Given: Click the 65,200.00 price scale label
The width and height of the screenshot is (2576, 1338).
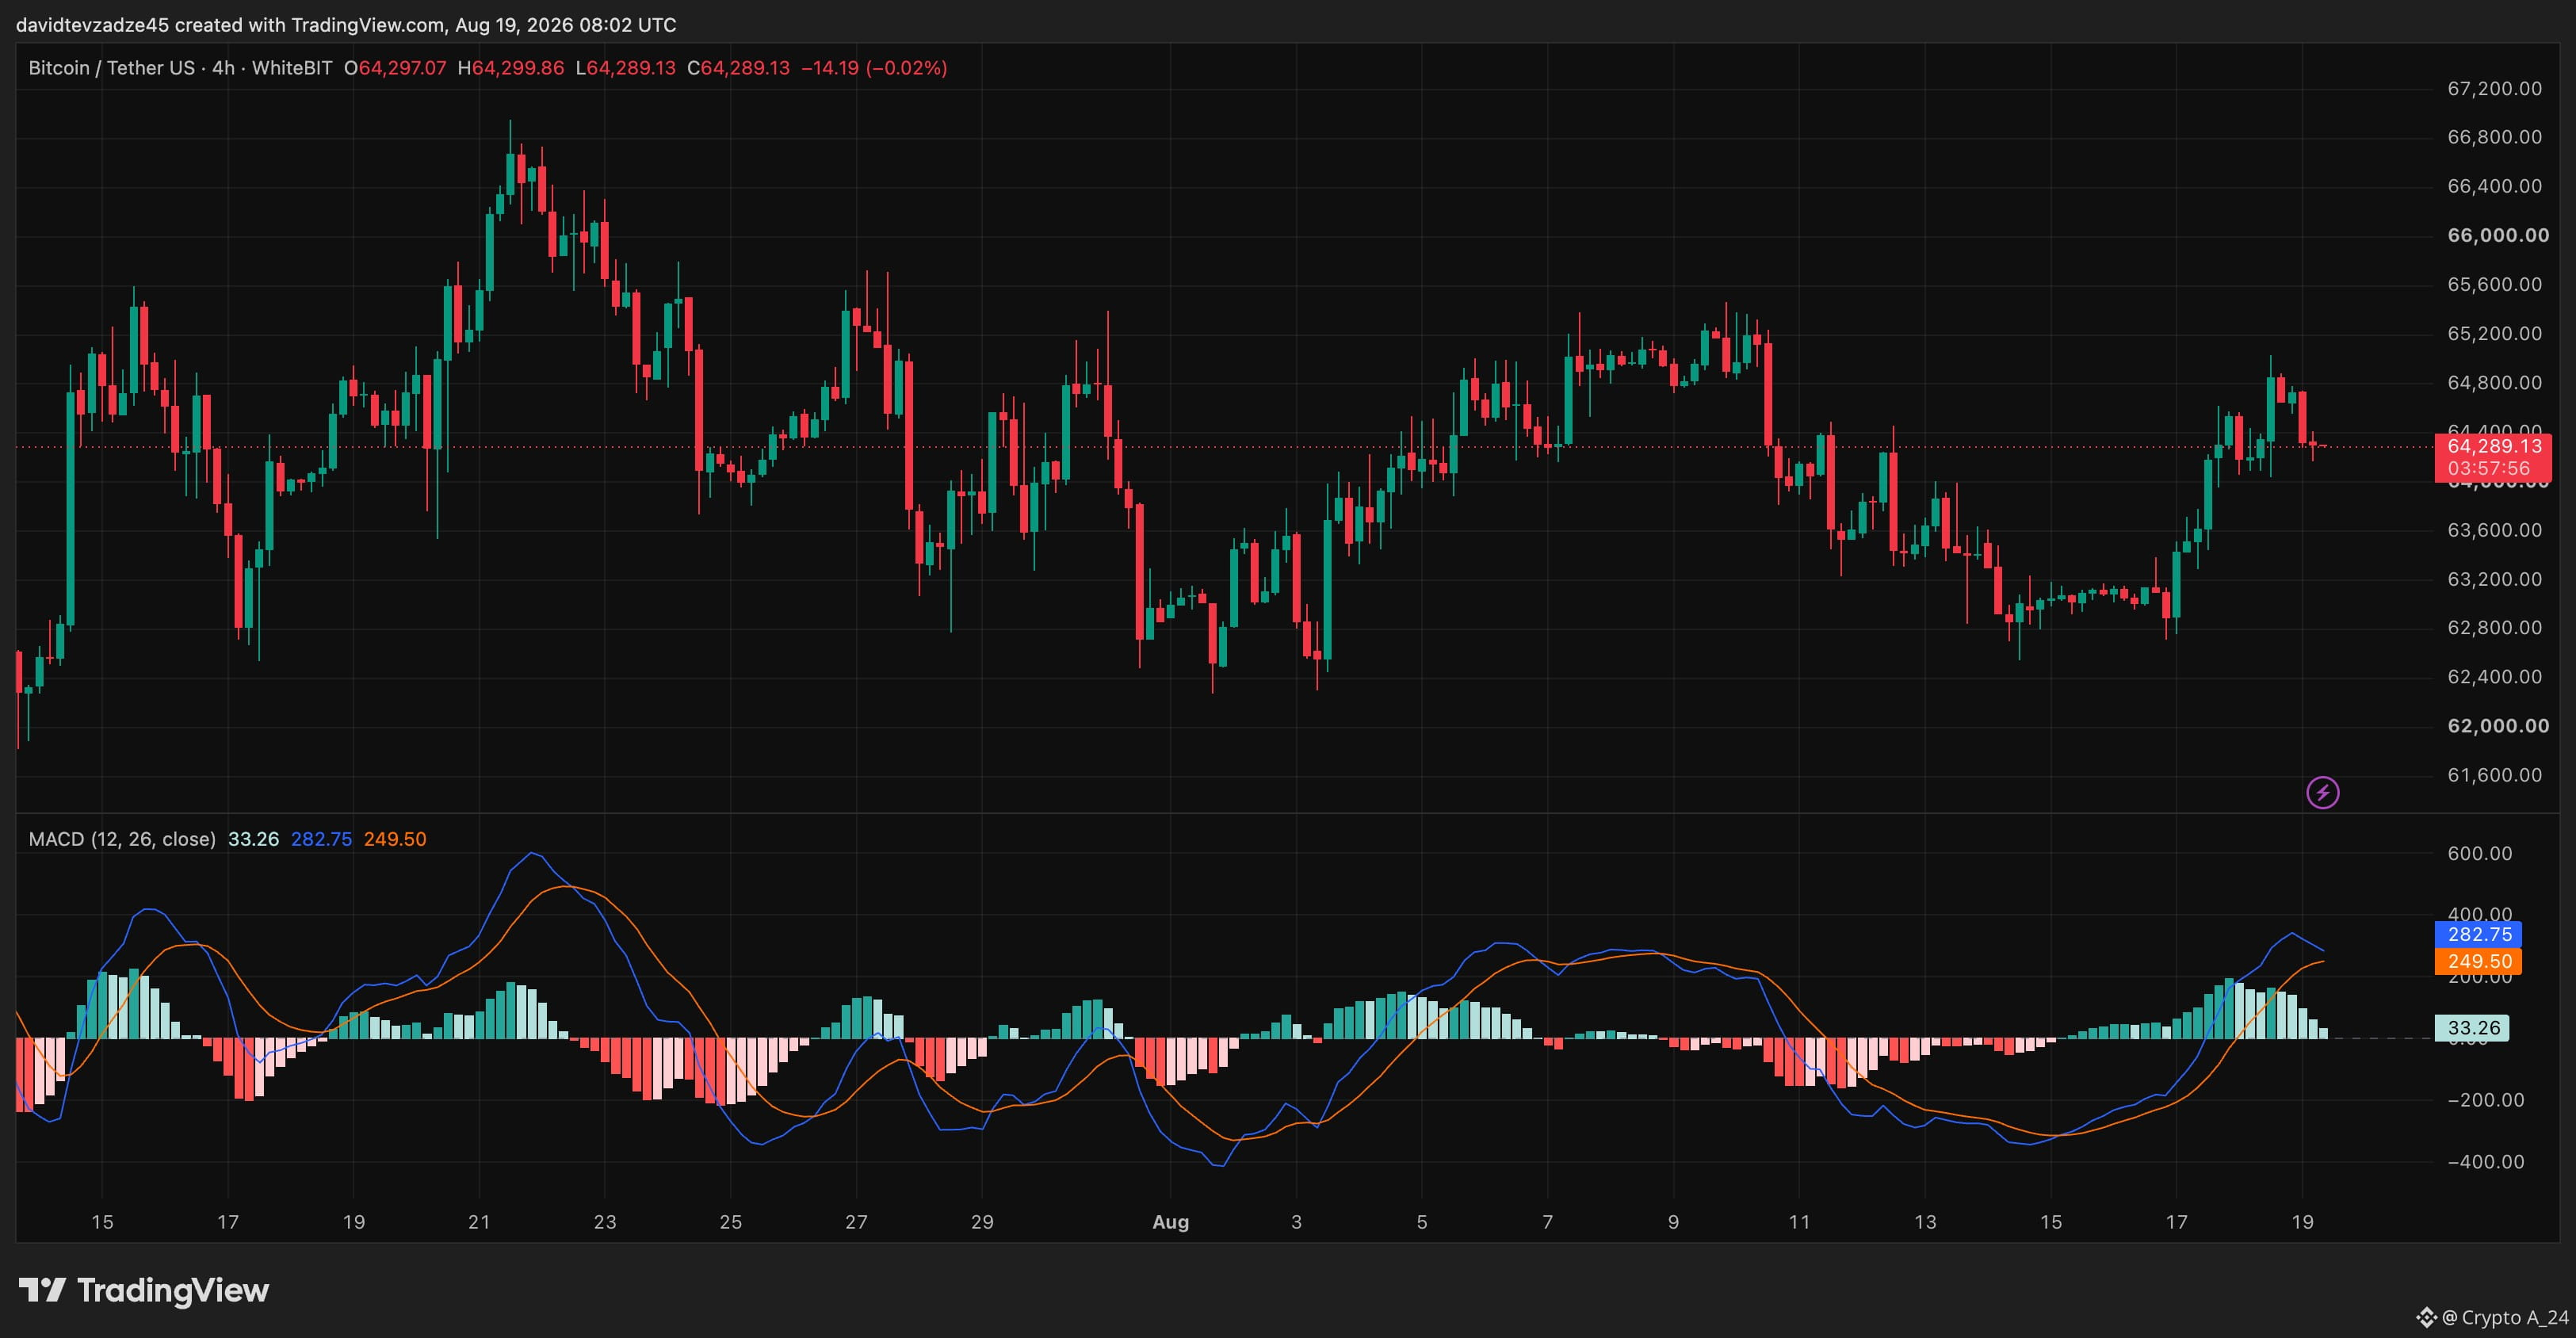Looking at the screenshot, I should coord(2495,333).
